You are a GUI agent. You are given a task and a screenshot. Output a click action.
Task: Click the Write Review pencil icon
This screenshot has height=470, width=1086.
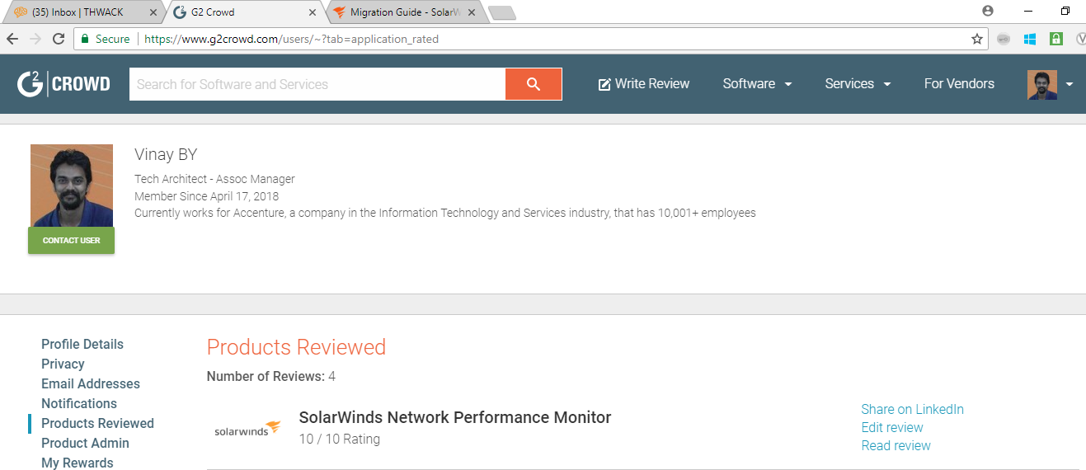pos(604,84)
